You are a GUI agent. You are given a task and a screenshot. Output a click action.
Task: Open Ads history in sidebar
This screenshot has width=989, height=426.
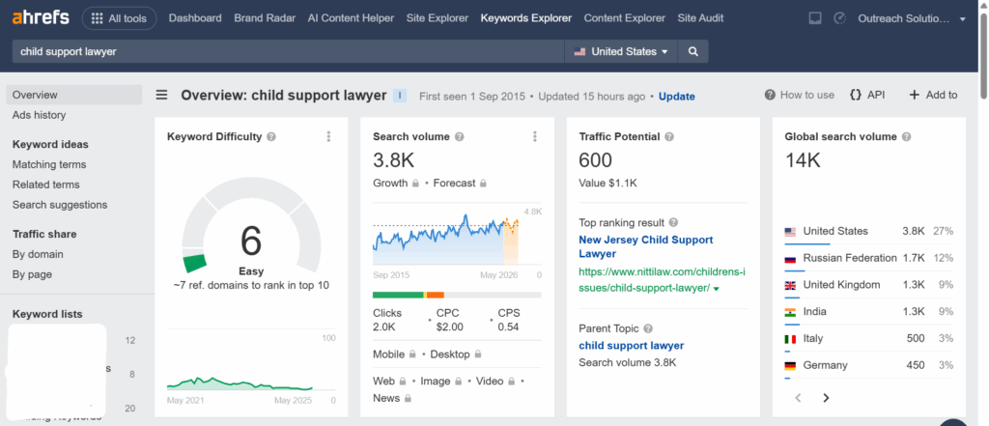[x=39, y=115]
